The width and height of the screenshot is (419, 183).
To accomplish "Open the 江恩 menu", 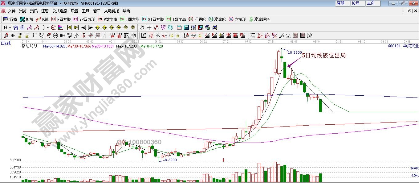I will point(45,11).
